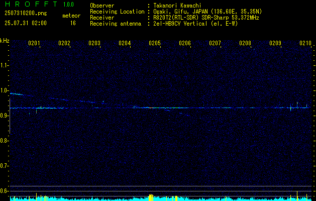This screenshot has width=316, height=201.
Task: Click the 0204 time marker
Action: [x=125, y=43]
